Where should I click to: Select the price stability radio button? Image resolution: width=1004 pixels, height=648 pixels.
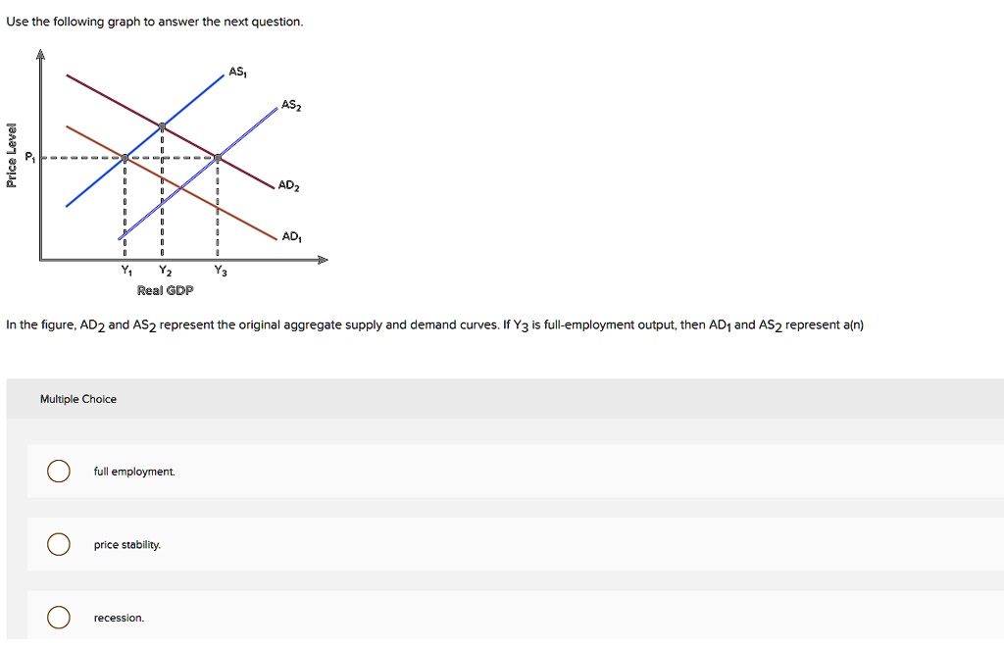59,544
